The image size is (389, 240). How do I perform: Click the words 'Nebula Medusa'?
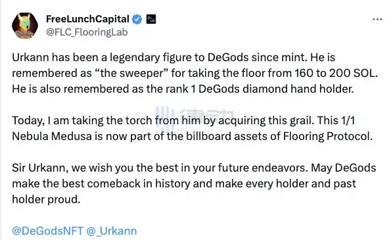[x=52, y=136]
